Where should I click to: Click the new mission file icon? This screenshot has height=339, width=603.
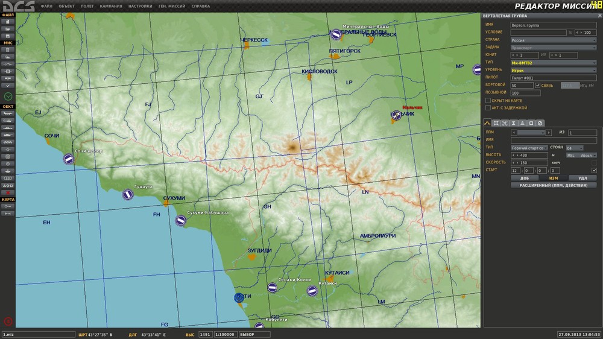coord(8,22)
